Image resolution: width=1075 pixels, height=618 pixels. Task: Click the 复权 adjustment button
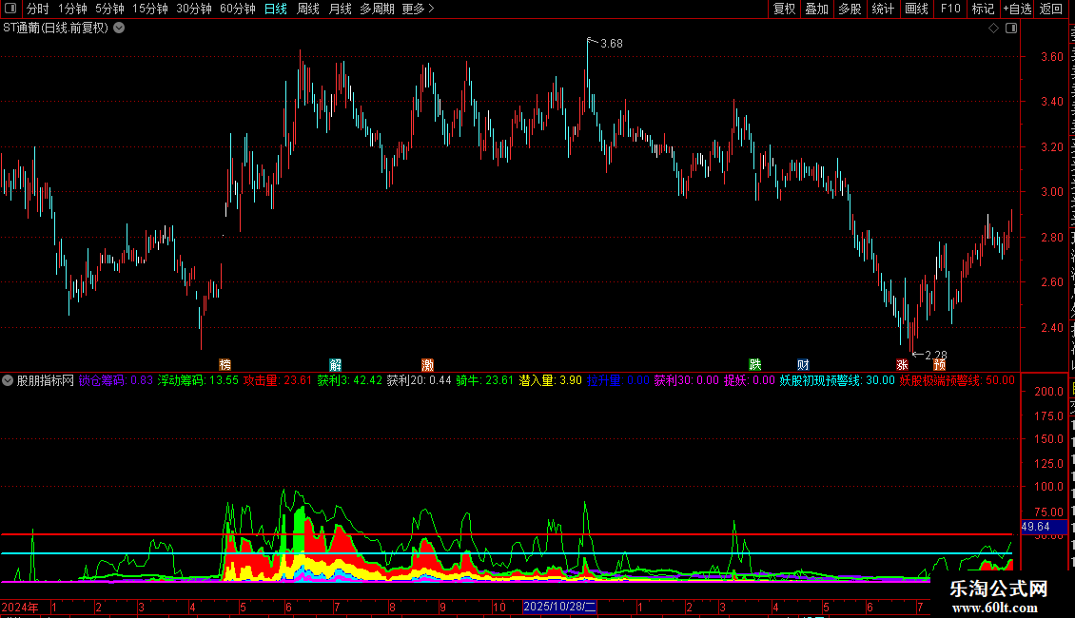tap(784, 9)
